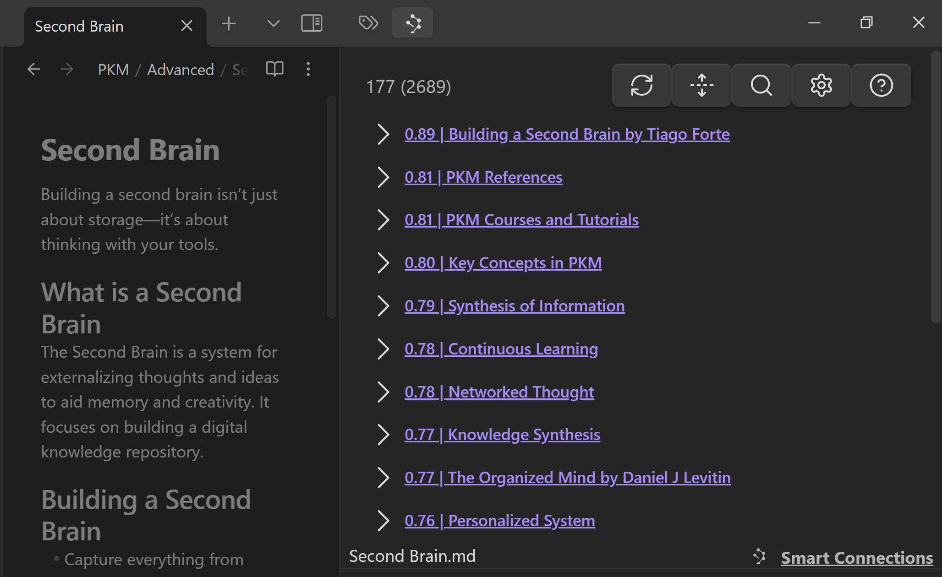Screen dimensions: 942x577
Task: Open the help question mark icon
Action: click(881, 85)
